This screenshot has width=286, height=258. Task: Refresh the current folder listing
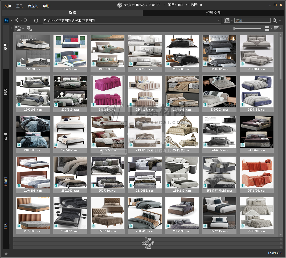click(36, 21)
